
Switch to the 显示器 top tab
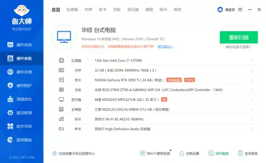(133, 10)
